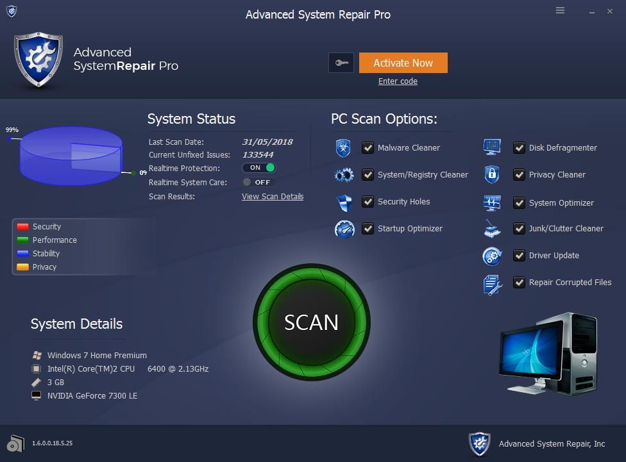Click the Malware Cleaner biohazard shield icon

(343, 148)
